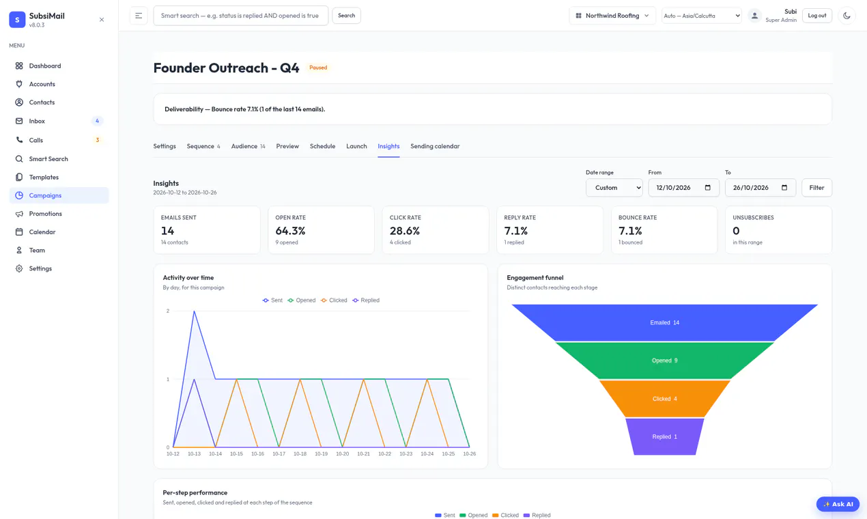Open the Dashboard grid icon
The width and height of the screenshot is (867, 519).
click(x=19, y=66)
